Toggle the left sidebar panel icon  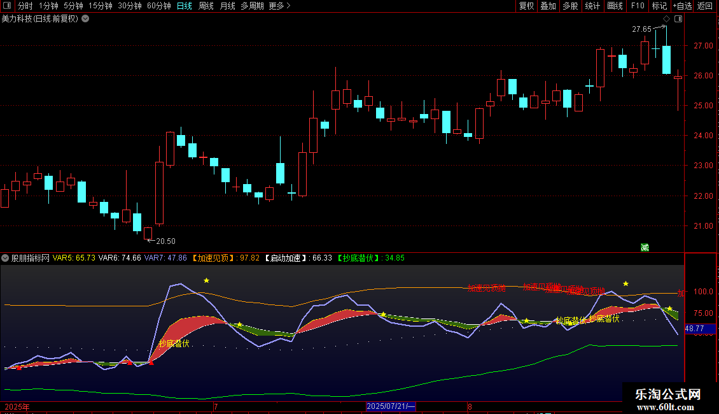pos(6,6)
